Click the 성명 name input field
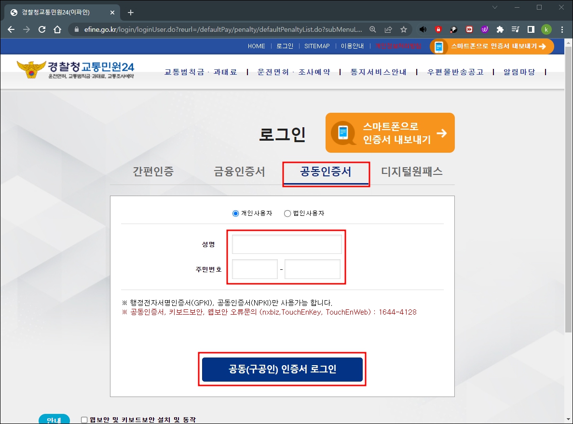 [x=286, y=244]
